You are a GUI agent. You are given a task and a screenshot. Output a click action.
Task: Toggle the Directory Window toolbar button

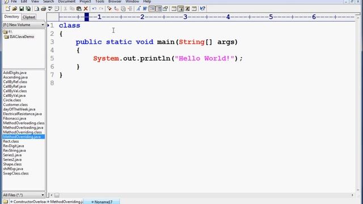tap(181, 9)
